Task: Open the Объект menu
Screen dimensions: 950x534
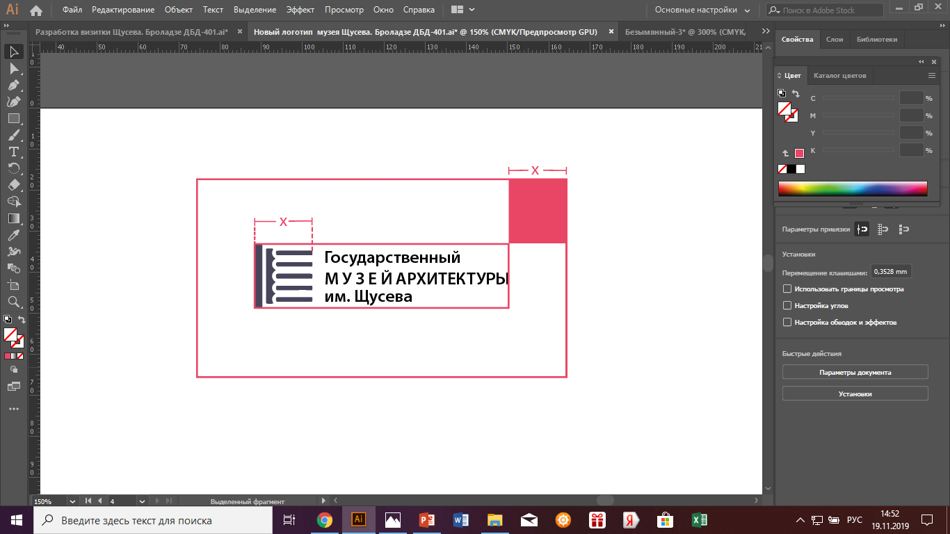Action: click(179, 10)
